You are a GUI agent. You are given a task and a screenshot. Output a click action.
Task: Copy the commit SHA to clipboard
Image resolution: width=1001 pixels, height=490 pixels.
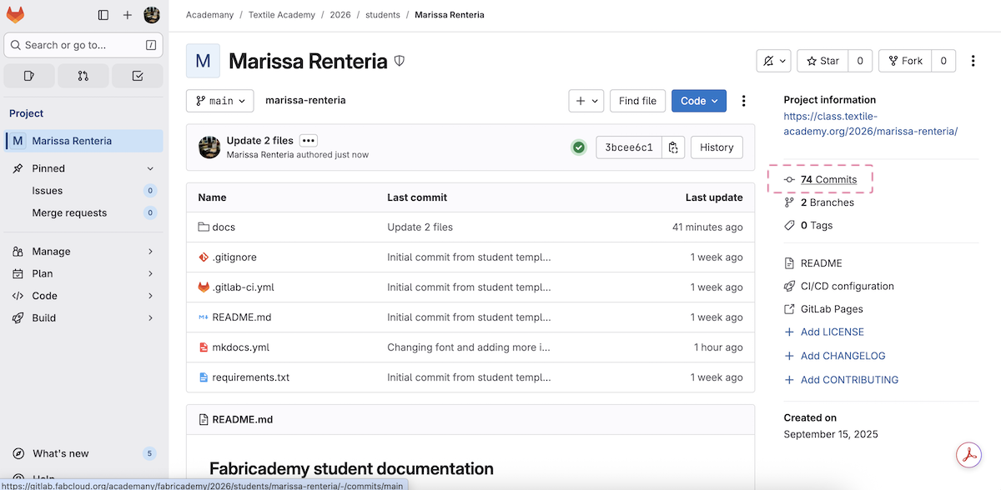673,147
